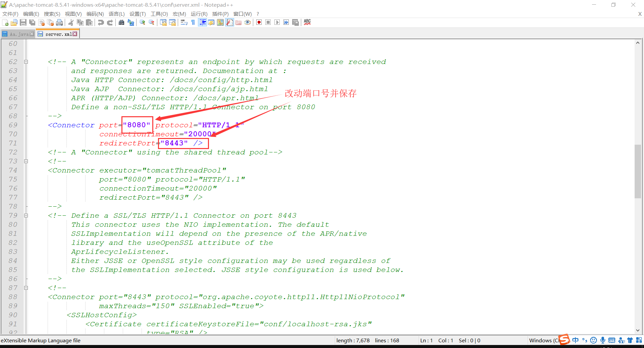Click the Stop recording macro icon
Image resolution: width=644 pixels, height=348 pixels.
click(268, 22)
